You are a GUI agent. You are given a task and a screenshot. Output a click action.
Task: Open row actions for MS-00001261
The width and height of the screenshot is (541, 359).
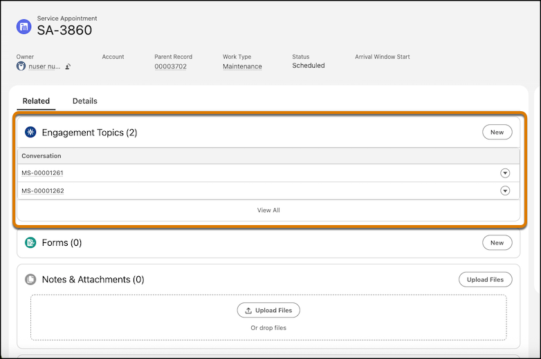point(504,173)
